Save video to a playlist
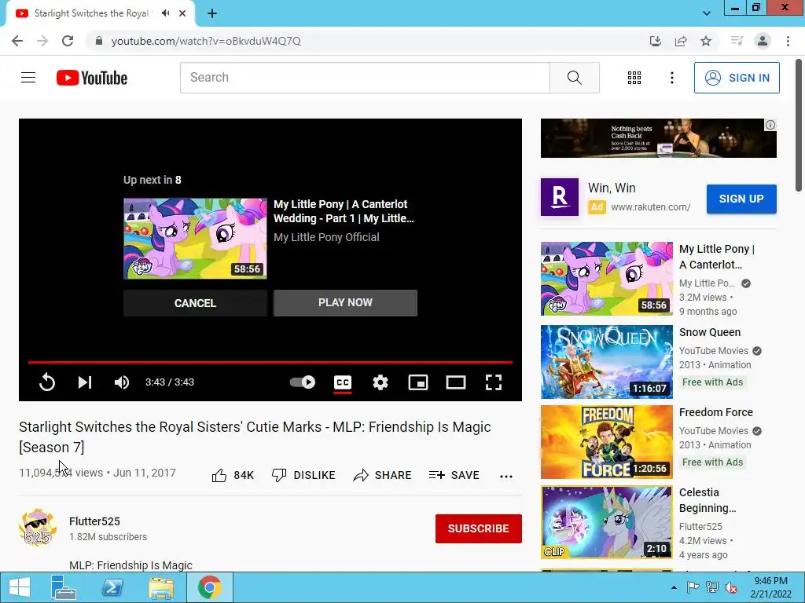 coord(454,475)
